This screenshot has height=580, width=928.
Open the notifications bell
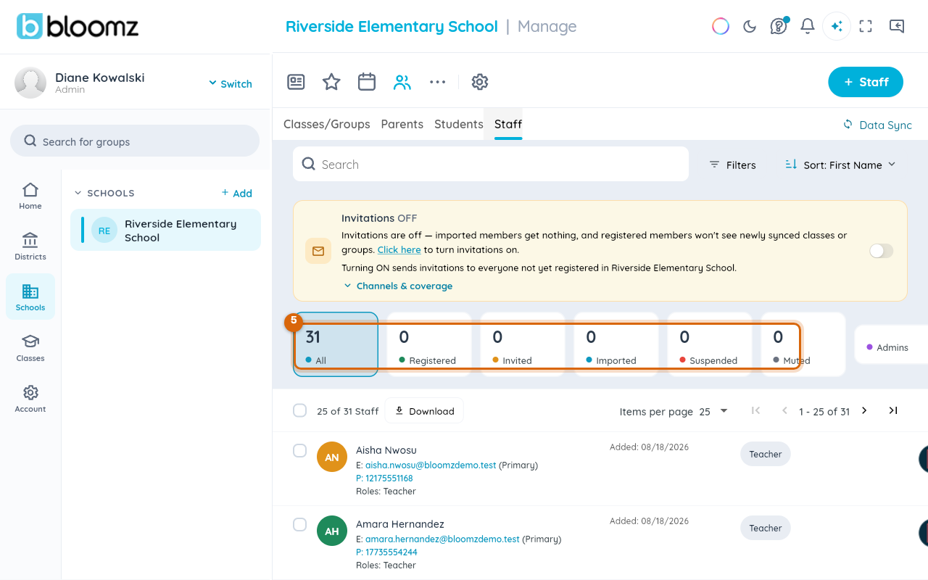808,27
